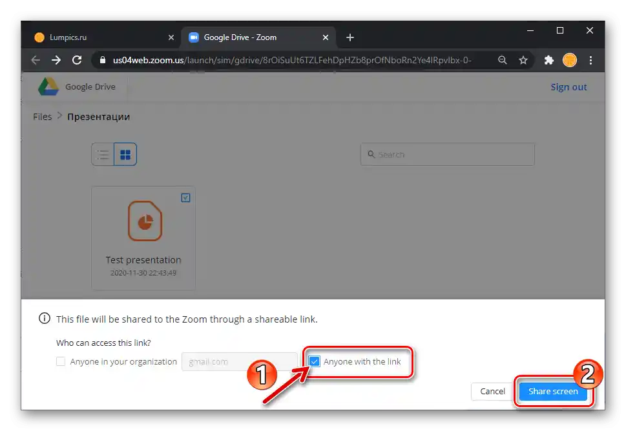Click the Google Drive logo

[48, 86]
